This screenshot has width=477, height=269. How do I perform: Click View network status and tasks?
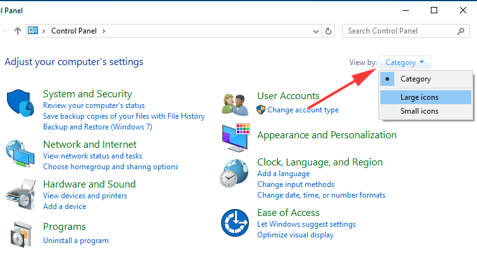(x=93, y=156)
